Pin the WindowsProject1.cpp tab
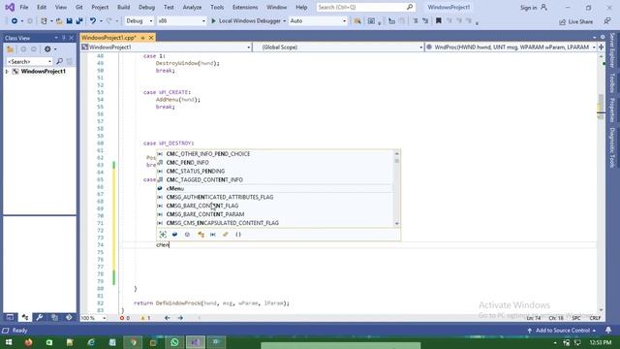Viewport: 620px width, 349px height. (142, 38)
